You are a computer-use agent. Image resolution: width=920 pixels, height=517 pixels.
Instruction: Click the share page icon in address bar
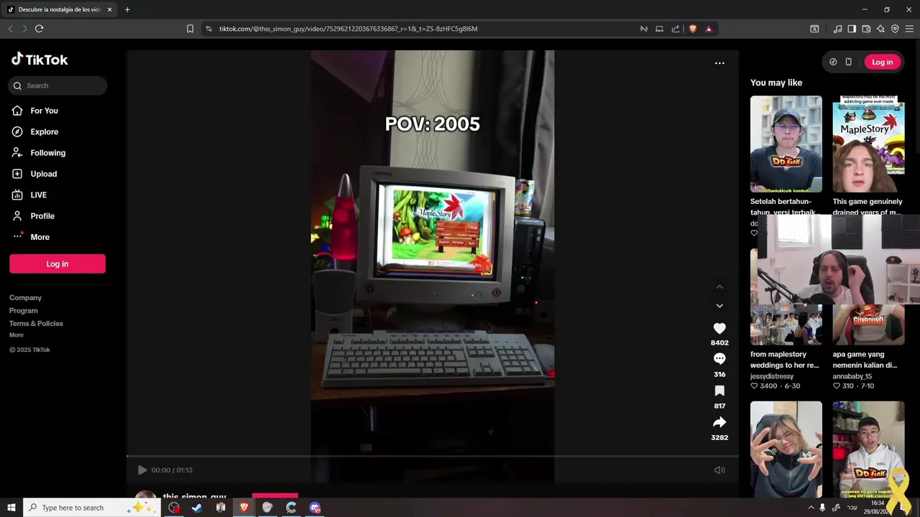pyautogui.click(x=676, y=29)
